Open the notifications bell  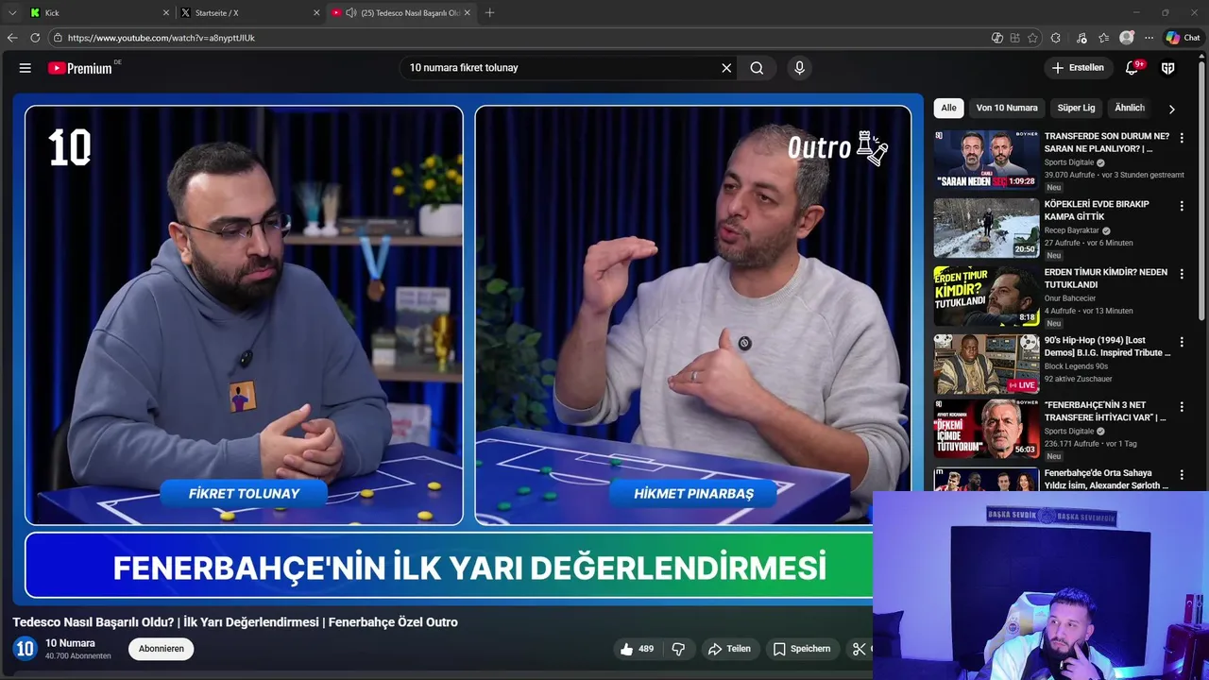(x=1132, y=68)
